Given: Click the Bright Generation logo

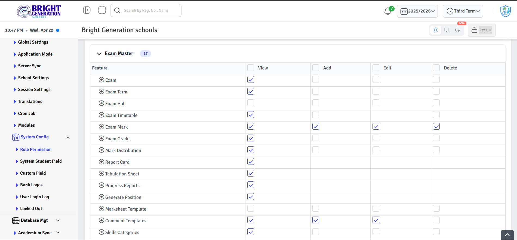Looking at the screenshot, I should (39, 11).
